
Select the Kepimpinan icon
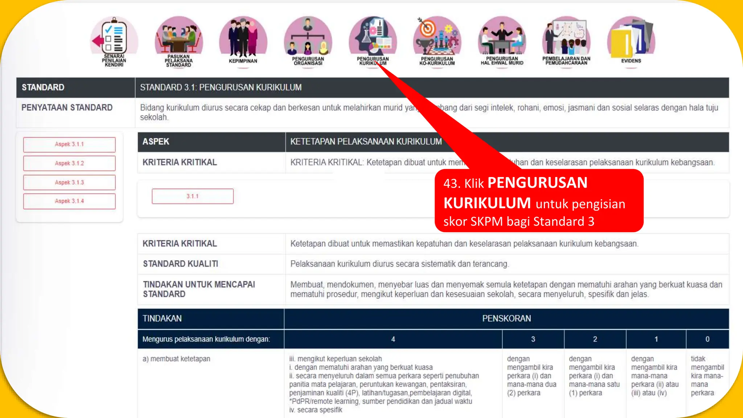tap(243, 40)
